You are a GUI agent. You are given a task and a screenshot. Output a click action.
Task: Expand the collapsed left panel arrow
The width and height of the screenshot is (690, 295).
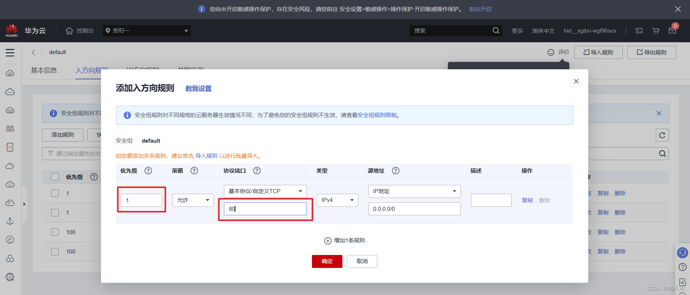click(x=25, y=204)
